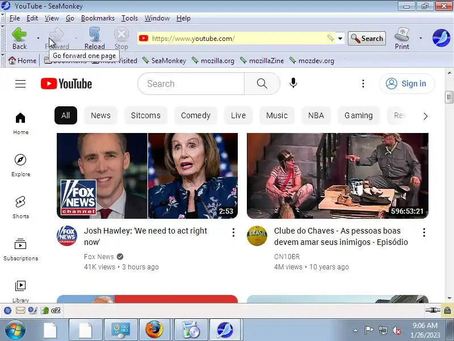Open Mail & Newsgroups from status bar
The width and height of the screenshot is (454, 341).
pos(20,310)
